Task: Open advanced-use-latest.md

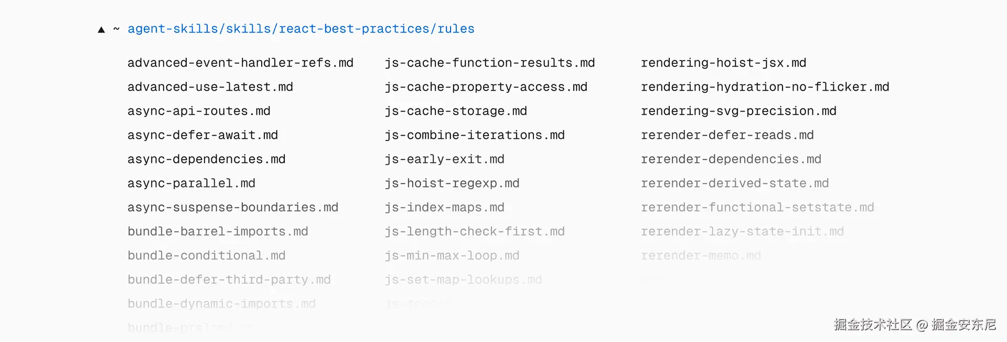Action: point(210,87)
